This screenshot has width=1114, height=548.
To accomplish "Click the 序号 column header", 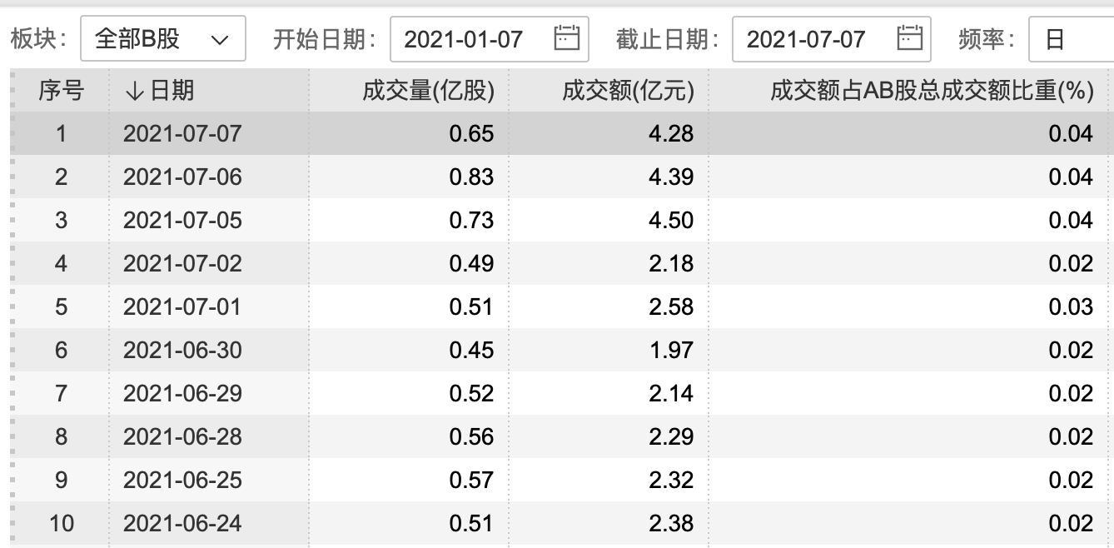I will click(61, 91).
